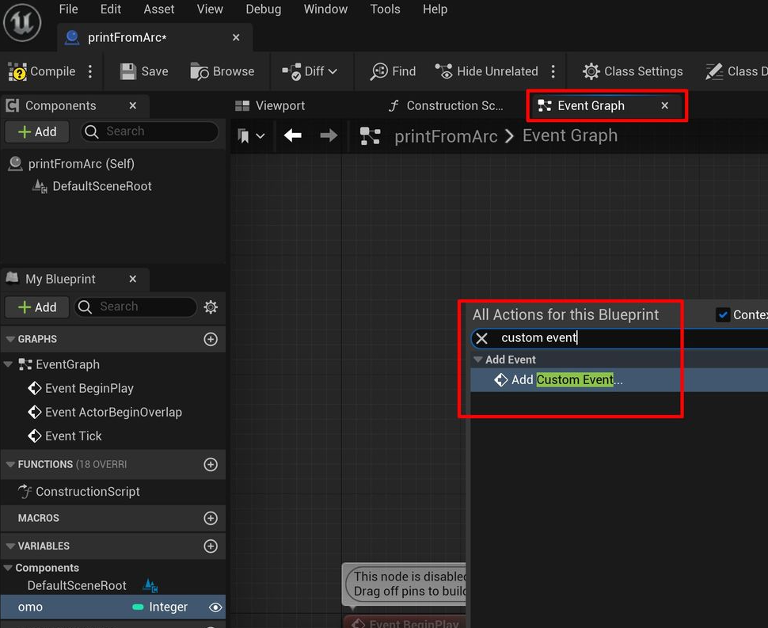Open Class Settings gear

coord(591,71)
